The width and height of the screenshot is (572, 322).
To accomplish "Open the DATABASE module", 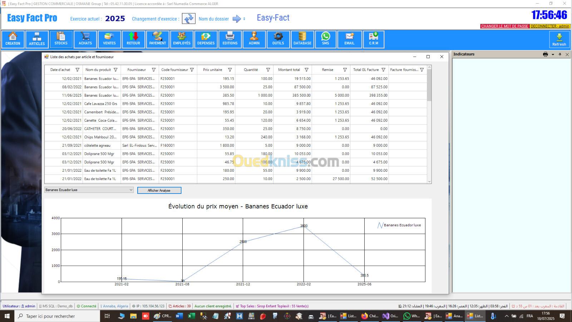I will coord(302,39).
